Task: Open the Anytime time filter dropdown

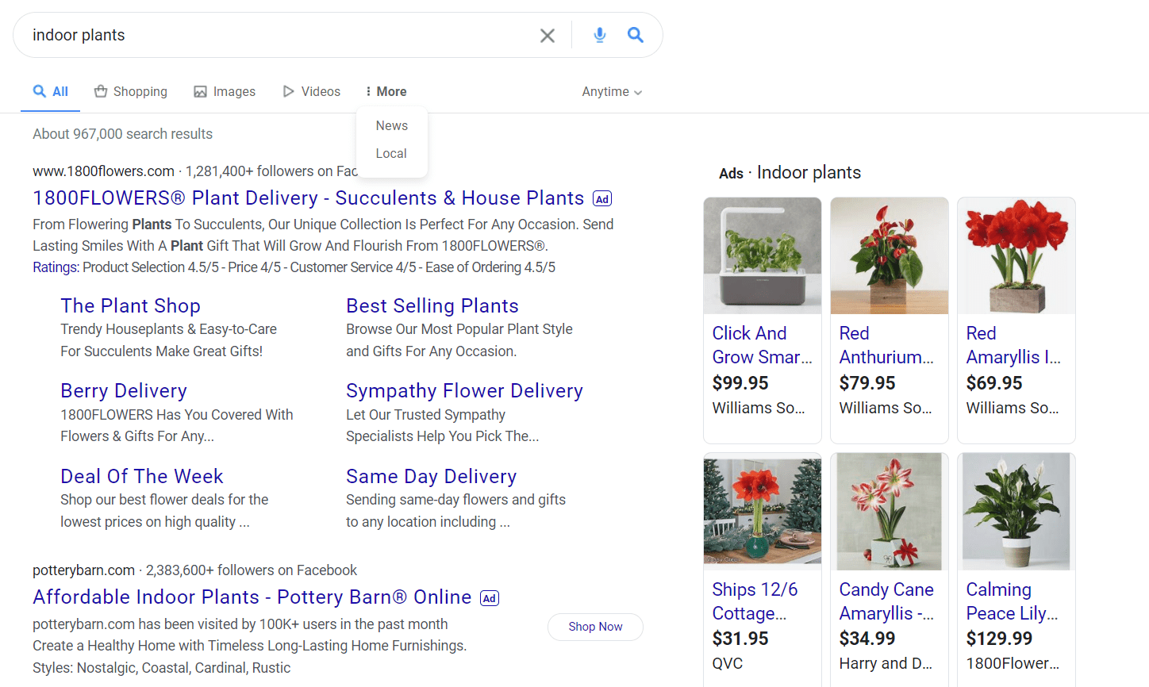Action: coord(612,92)
